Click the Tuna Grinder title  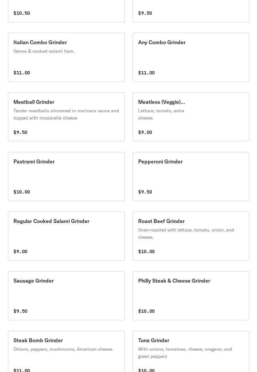(x=154, y=340)
